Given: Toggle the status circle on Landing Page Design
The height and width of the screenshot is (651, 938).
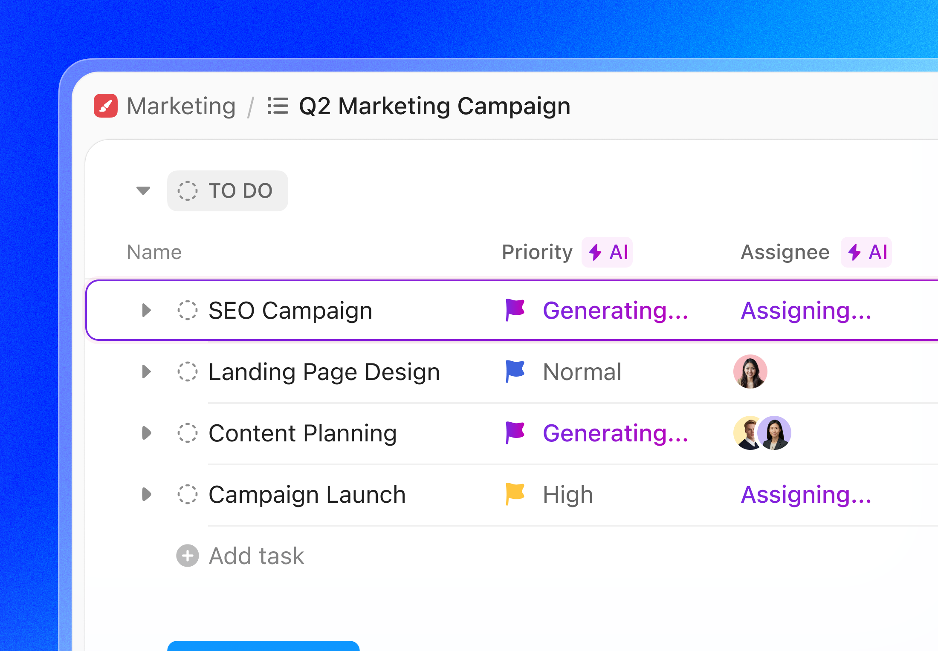Looking at the screenshot, I should click(188, 371).
